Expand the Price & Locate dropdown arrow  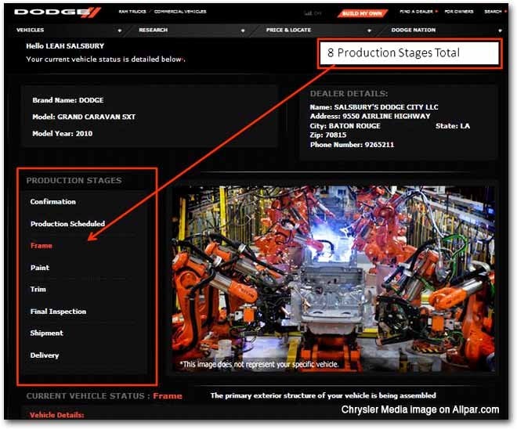point(369,31)
